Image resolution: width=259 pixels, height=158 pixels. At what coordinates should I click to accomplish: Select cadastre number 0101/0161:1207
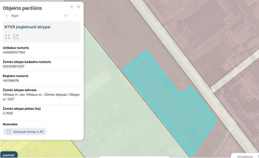click(13, 66)
